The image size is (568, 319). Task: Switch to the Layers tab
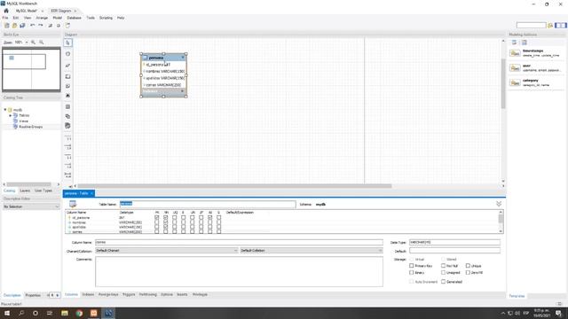25,191
